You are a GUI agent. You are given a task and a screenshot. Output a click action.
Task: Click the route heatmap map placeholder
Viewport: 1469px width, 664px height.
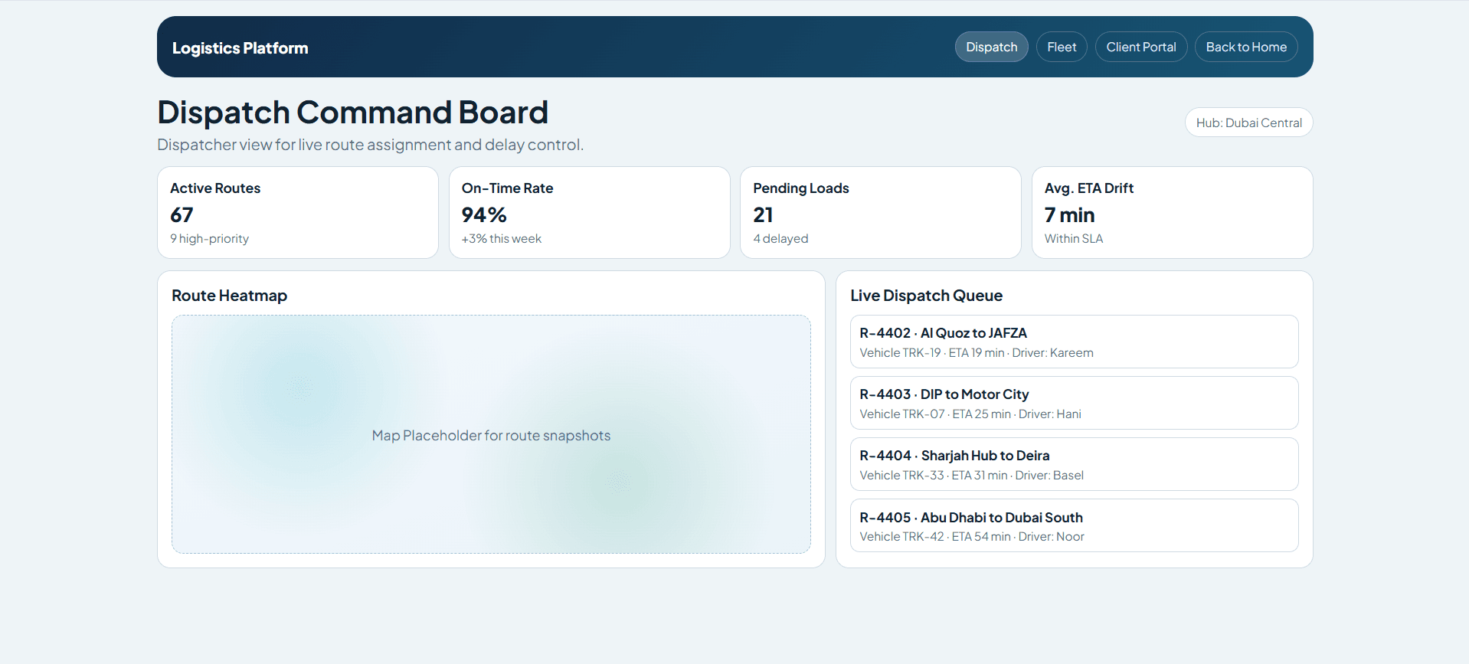[x=491, y=434]
